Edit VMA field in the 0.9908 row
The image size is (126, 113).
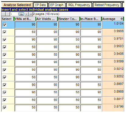(x=25, y=32)
